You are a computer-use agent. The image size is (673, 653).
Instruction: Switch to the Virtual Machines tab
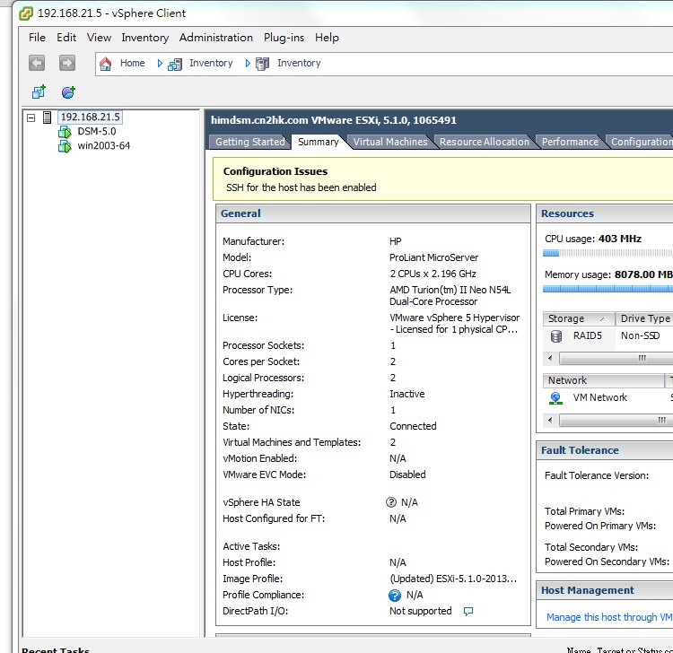click(x=390, y=142)
